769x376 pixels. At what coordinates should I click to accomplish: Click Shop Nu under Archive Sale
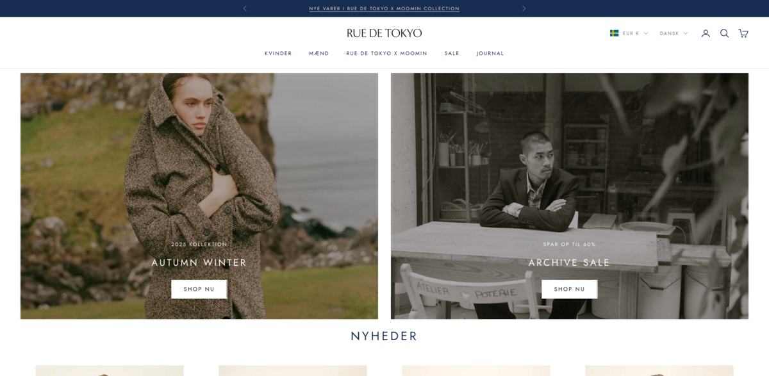570,289
